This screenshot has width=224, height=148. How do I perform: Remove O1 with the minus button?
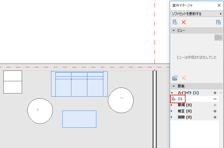click(215, 99)
